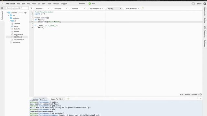Click the push-docker.sh script file icon
The height and width of the screenshot is (116, 207).
point(12,34)
